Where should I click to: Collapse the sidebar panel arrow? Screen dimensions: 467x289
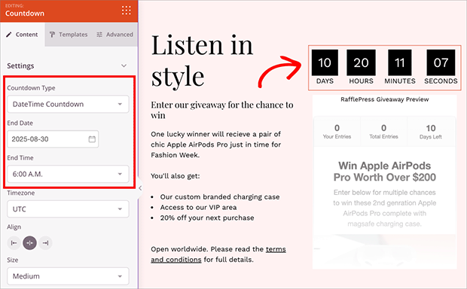140,188
